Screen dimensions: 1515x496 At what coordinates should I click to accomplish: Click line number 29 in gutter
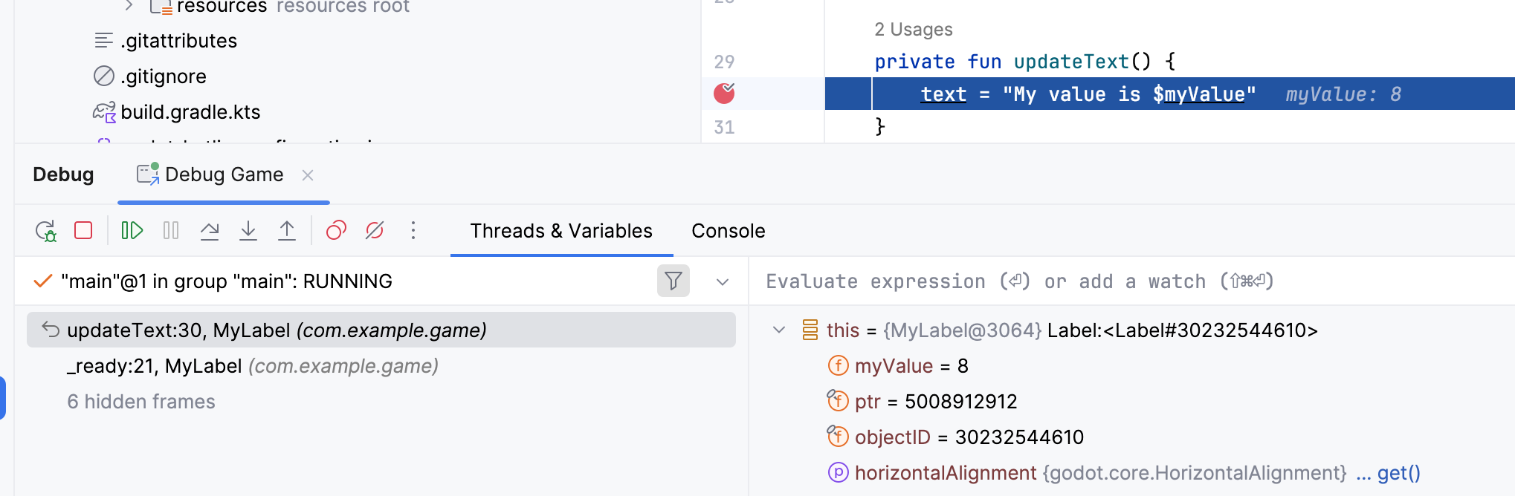click(x=724, y=62)
